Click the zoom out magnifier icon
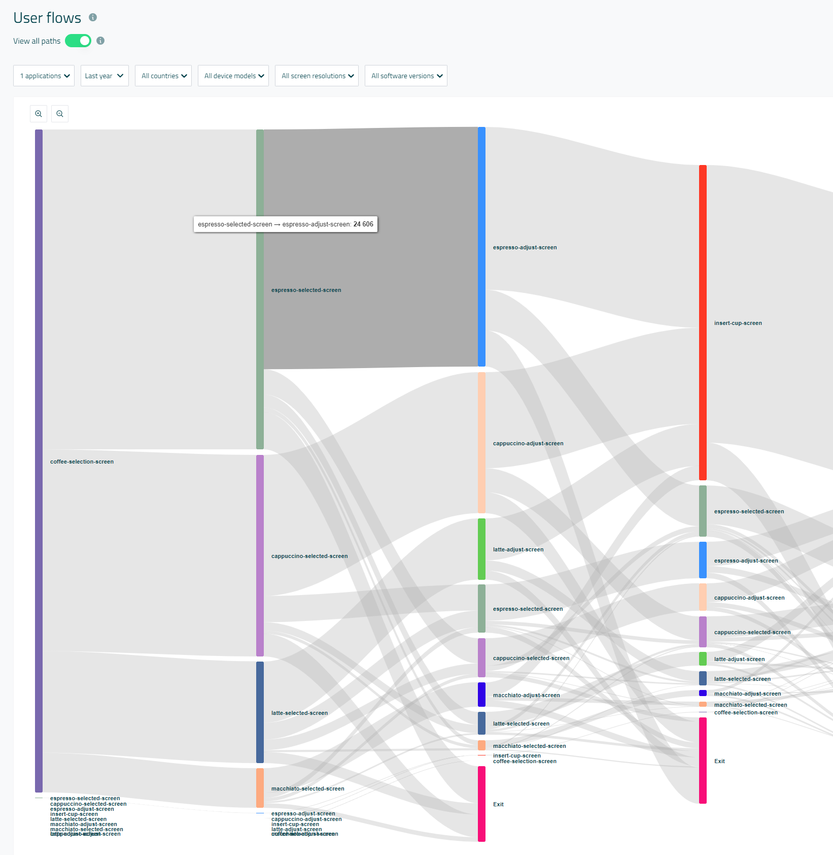 point(60,114)
